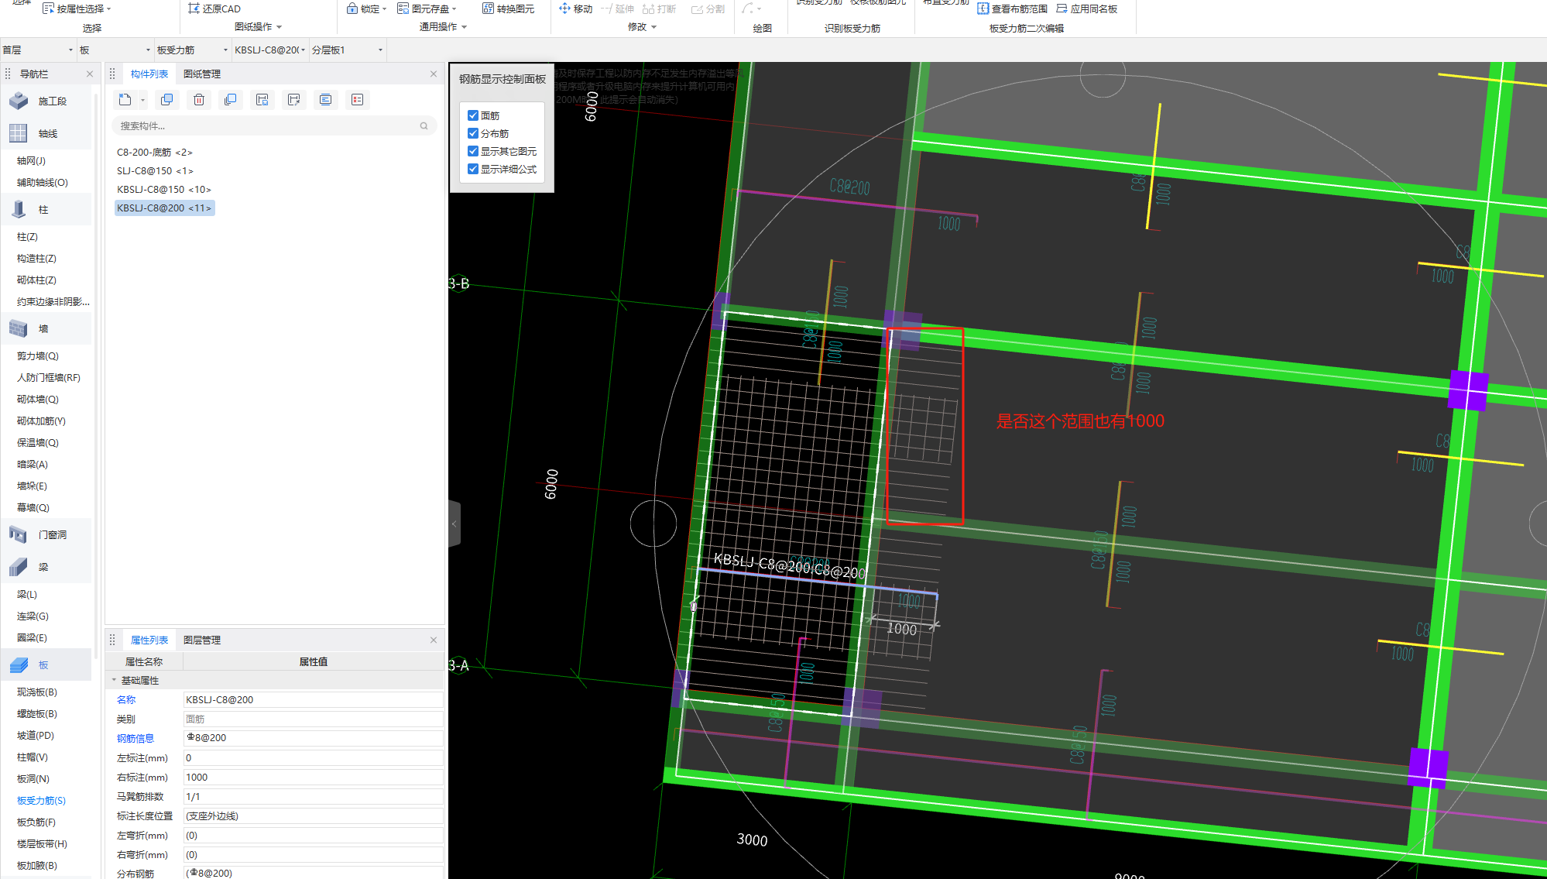Viewport: 1547px width, 879px height.
Task: Click 按属性选择 tool
Action: (x=77, y=9)
